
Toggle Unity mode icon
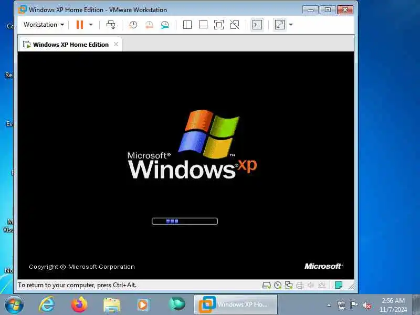[x=235, y=25]
